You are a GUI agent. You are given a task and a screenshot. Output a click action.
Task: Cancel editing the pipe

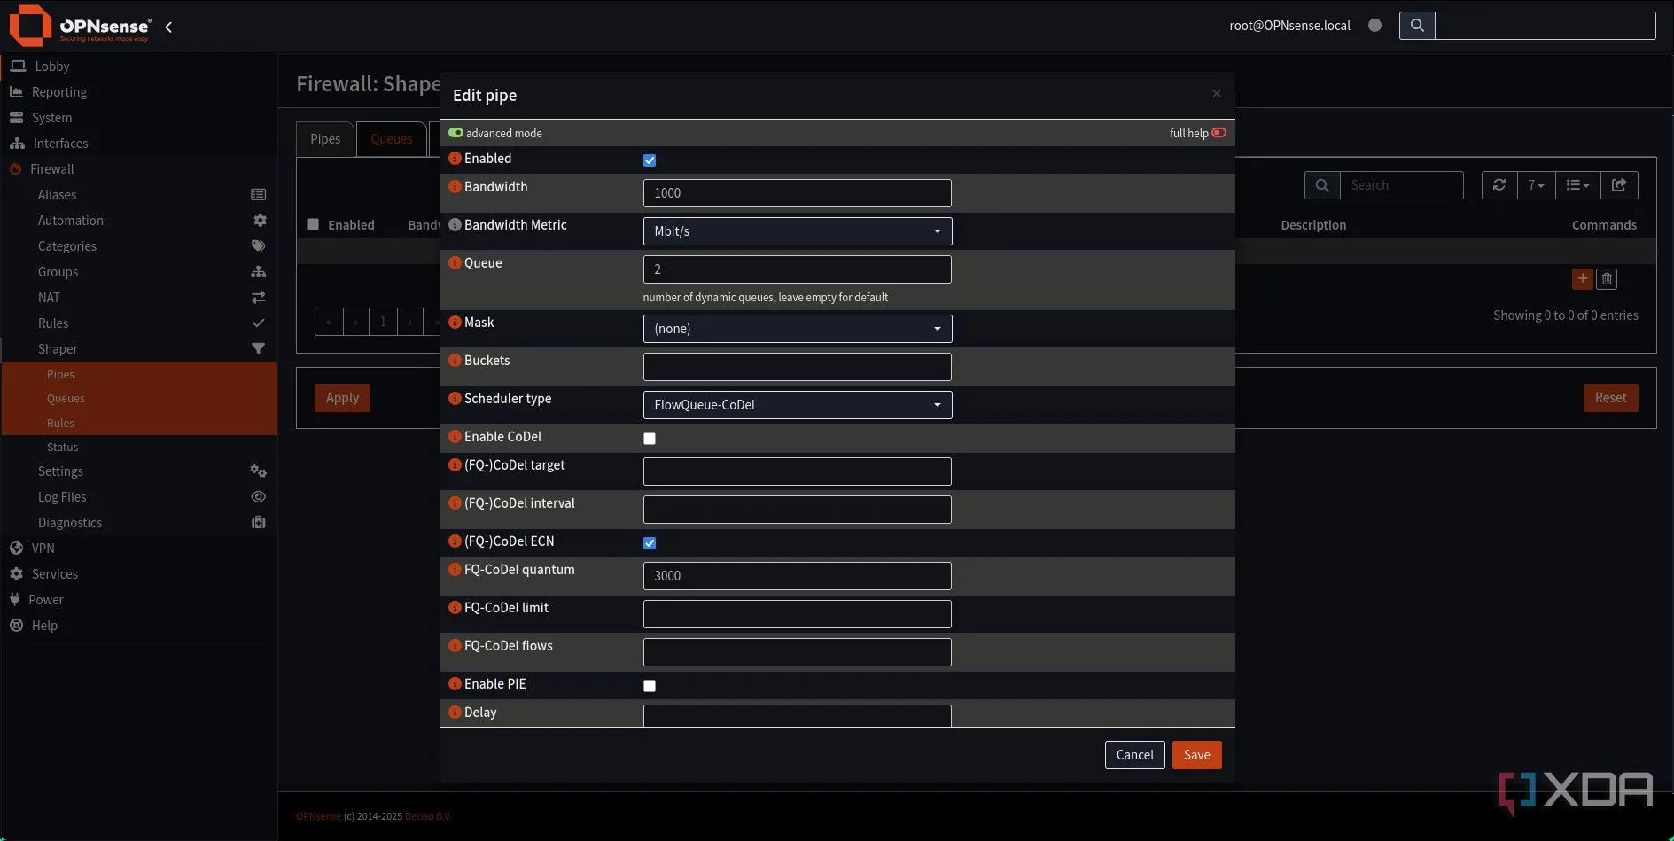pos(1134,755)
